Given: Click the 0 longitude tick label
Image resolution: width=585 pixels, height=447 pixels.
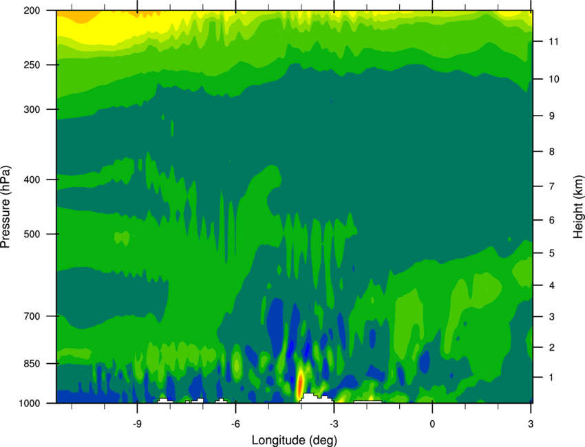Looking at the screenshot, I should (432, 424).
